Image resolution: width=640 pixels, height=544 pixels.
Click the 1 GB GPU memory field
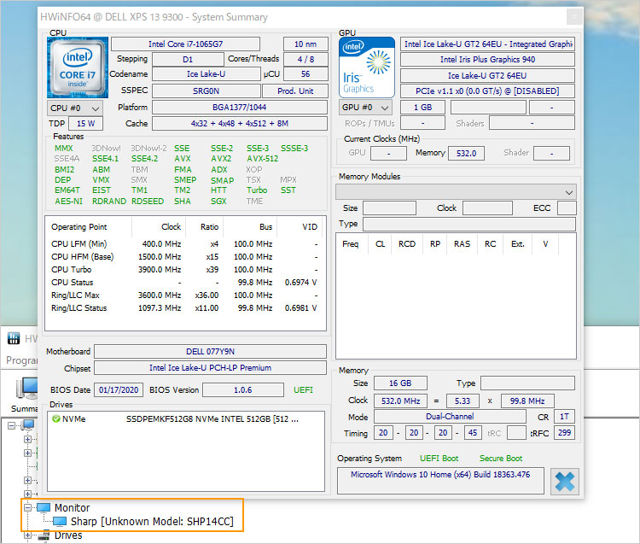(x=422, y=108)
